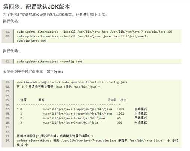Click the 自动模式 status text
Screen dimensions: 190x151
click(141, 109)
